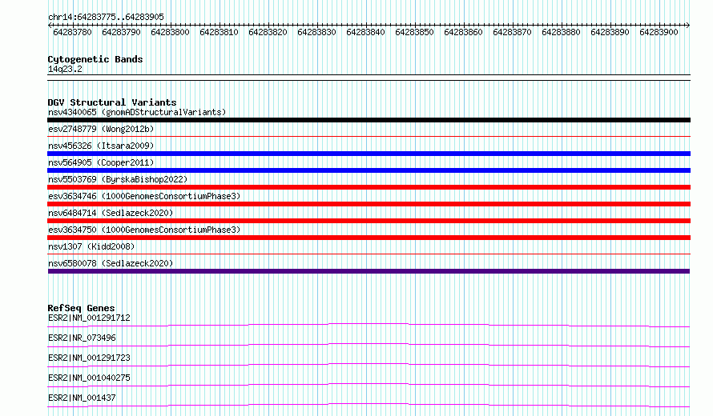Click the ESR2|NM_001291723 magenta gene line
Image resolution: width=713 pixels, height=416 pixels.
pos(369,365)
